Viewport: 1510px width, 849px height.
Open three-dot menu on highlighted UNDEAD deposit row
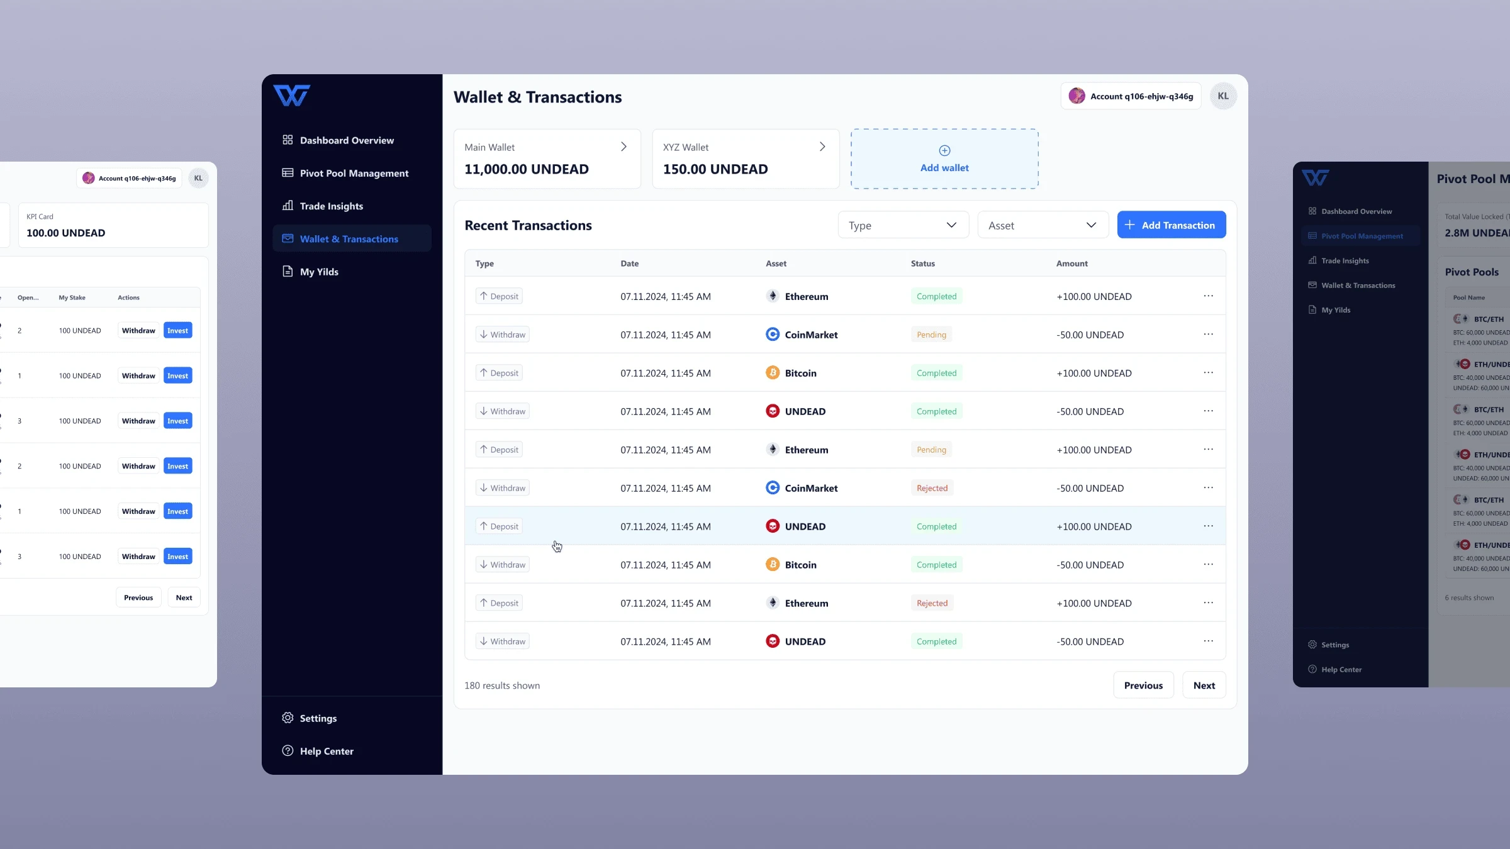point(1208,526)
